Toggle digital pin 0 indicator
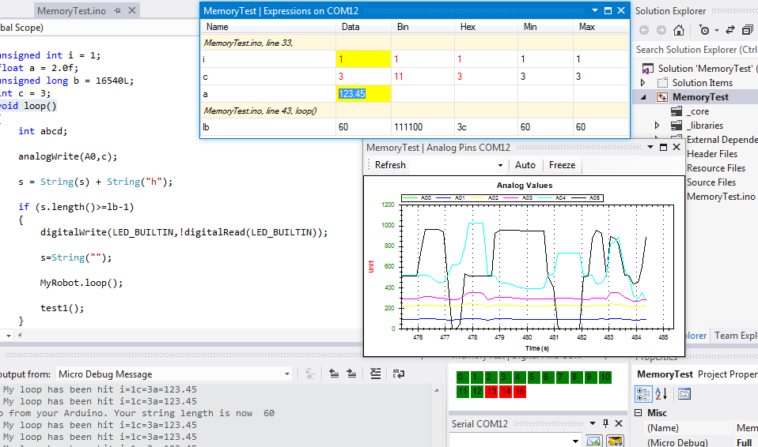The image size is (758, 447). click(x=461, y=378)
